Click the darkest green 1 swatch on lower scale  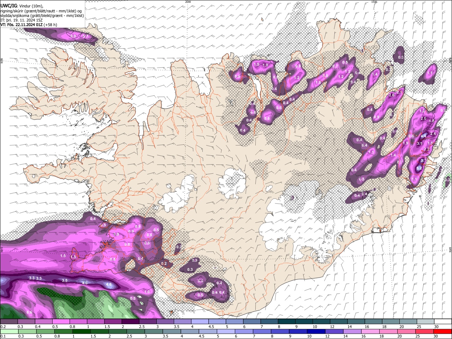pyautogui.click(x=81, y=332)
